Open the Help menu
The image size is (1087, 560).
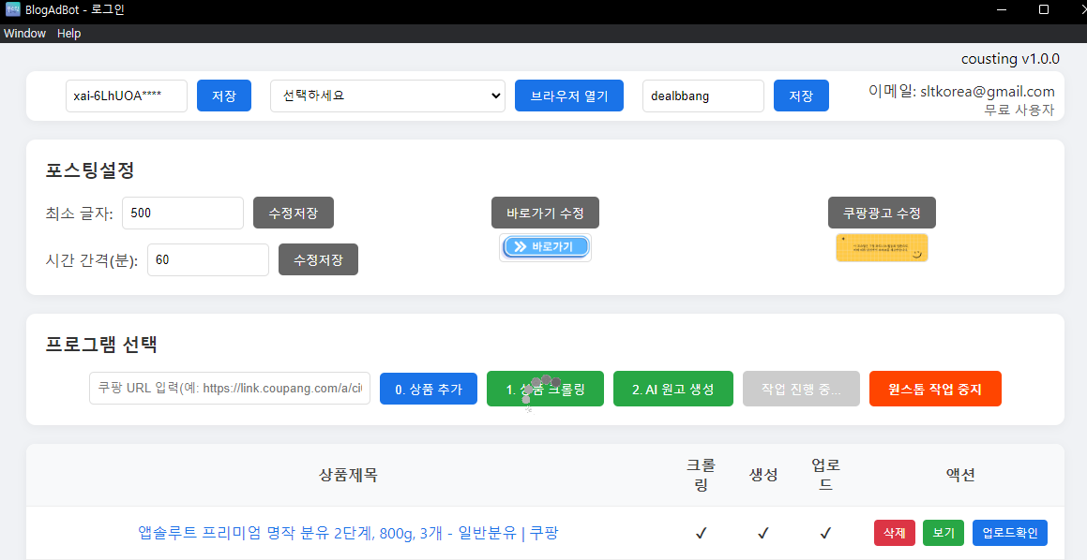[68, 33]
